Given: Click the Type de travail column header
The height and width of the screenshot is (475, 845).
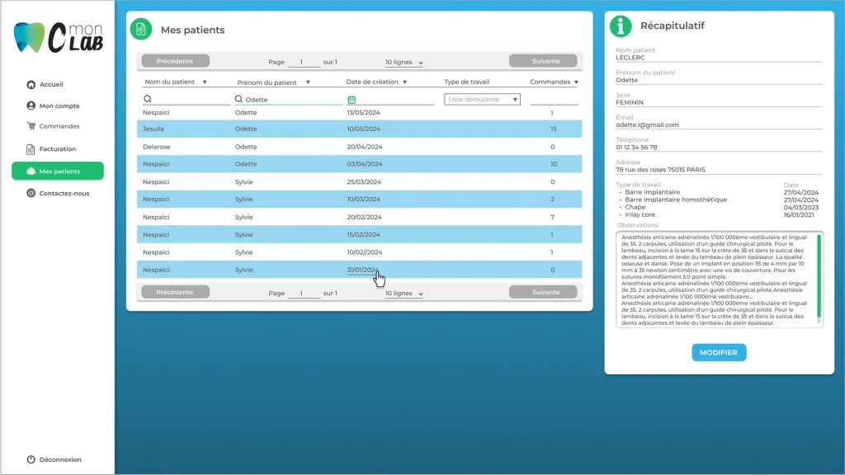Looking at the screenshot, I should [467, 82].
